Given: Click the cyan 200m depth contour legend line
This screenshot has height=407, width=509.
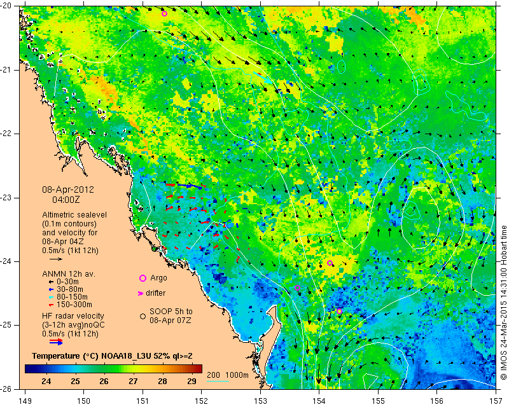Looking at the screenshot, I should (x=218, y=381).
